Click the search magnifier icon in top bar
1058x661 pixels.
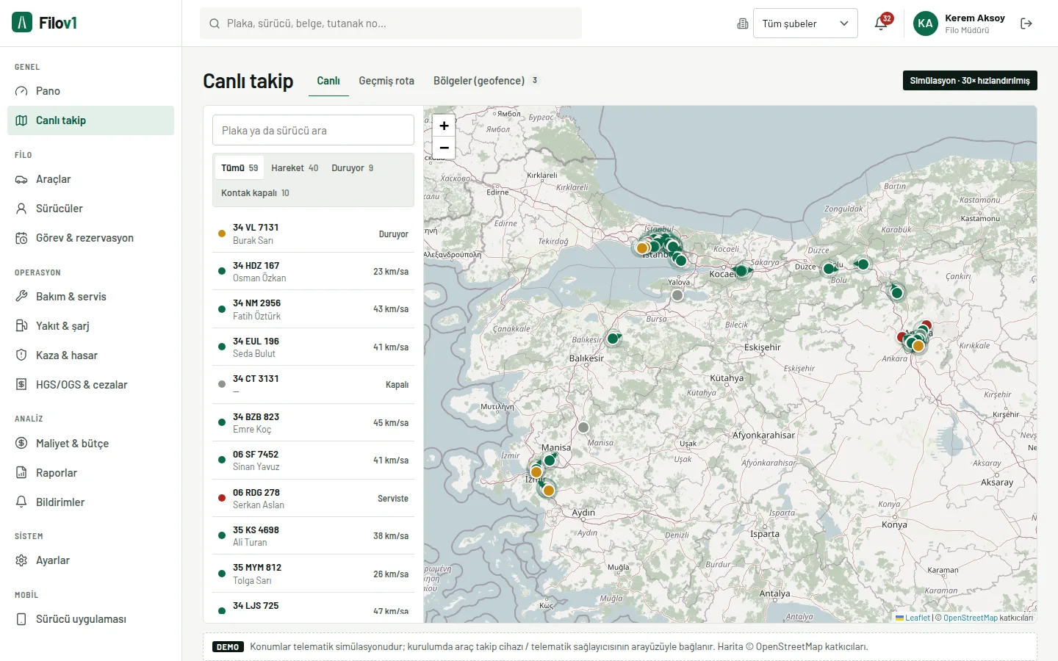click(215, 24)
